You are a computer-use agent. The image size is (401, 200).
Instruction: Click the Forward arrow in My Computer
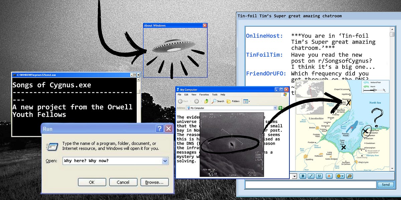pos(196,101)
